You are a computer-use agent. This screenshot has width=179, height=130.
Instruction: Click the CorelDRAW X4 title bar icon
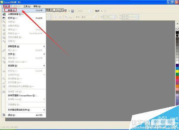click(2, 2)
